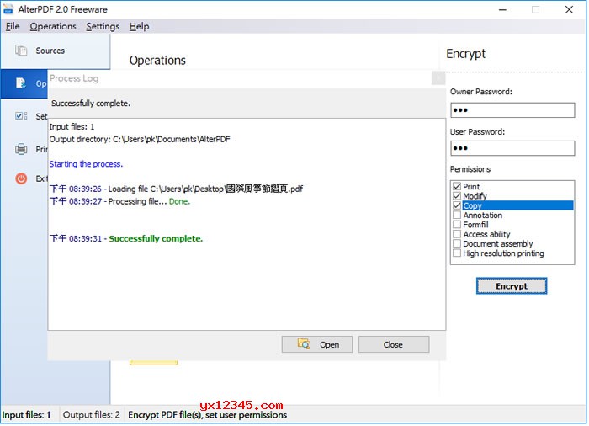This screenshot has height=426, width=589.
Task: Enable the Formfill permission checkbox
Action: 457,225
